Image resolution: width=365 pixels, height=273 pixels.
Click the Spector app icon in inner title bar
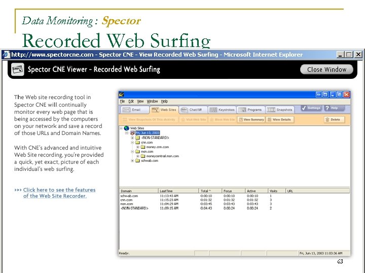[x=121, y=94]
